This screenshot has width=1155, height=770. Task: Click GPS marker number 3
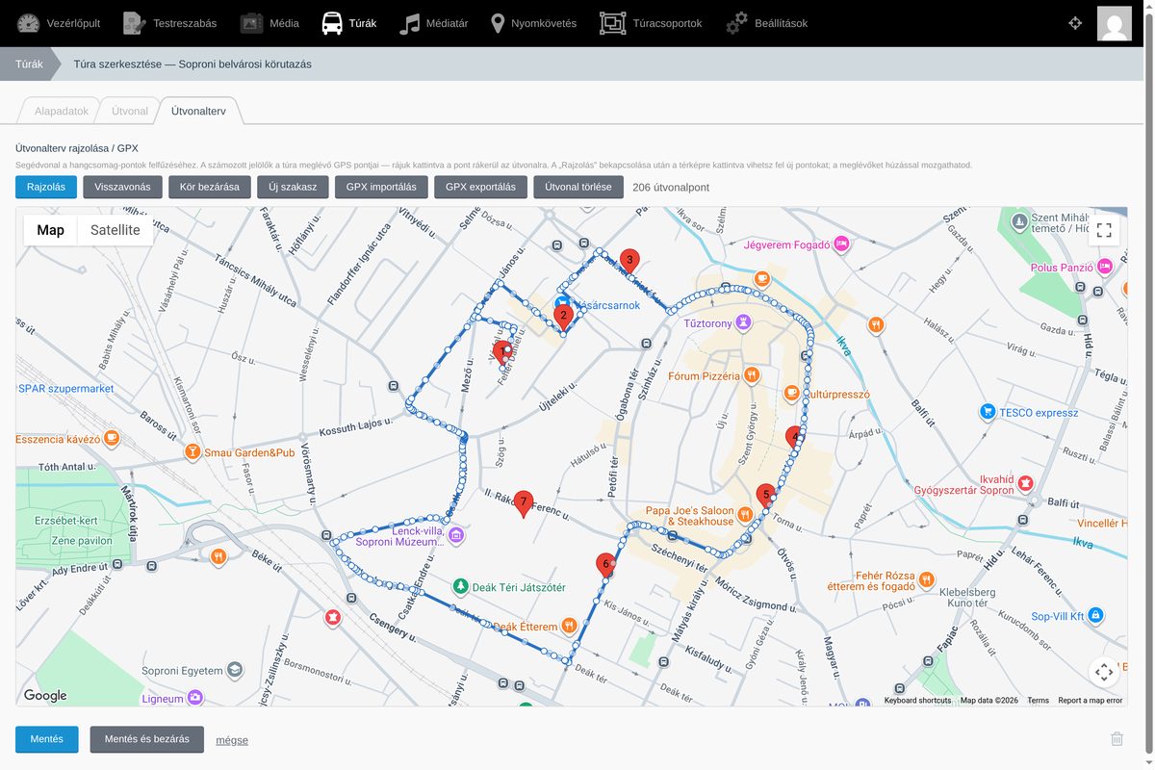coord(629,262)
